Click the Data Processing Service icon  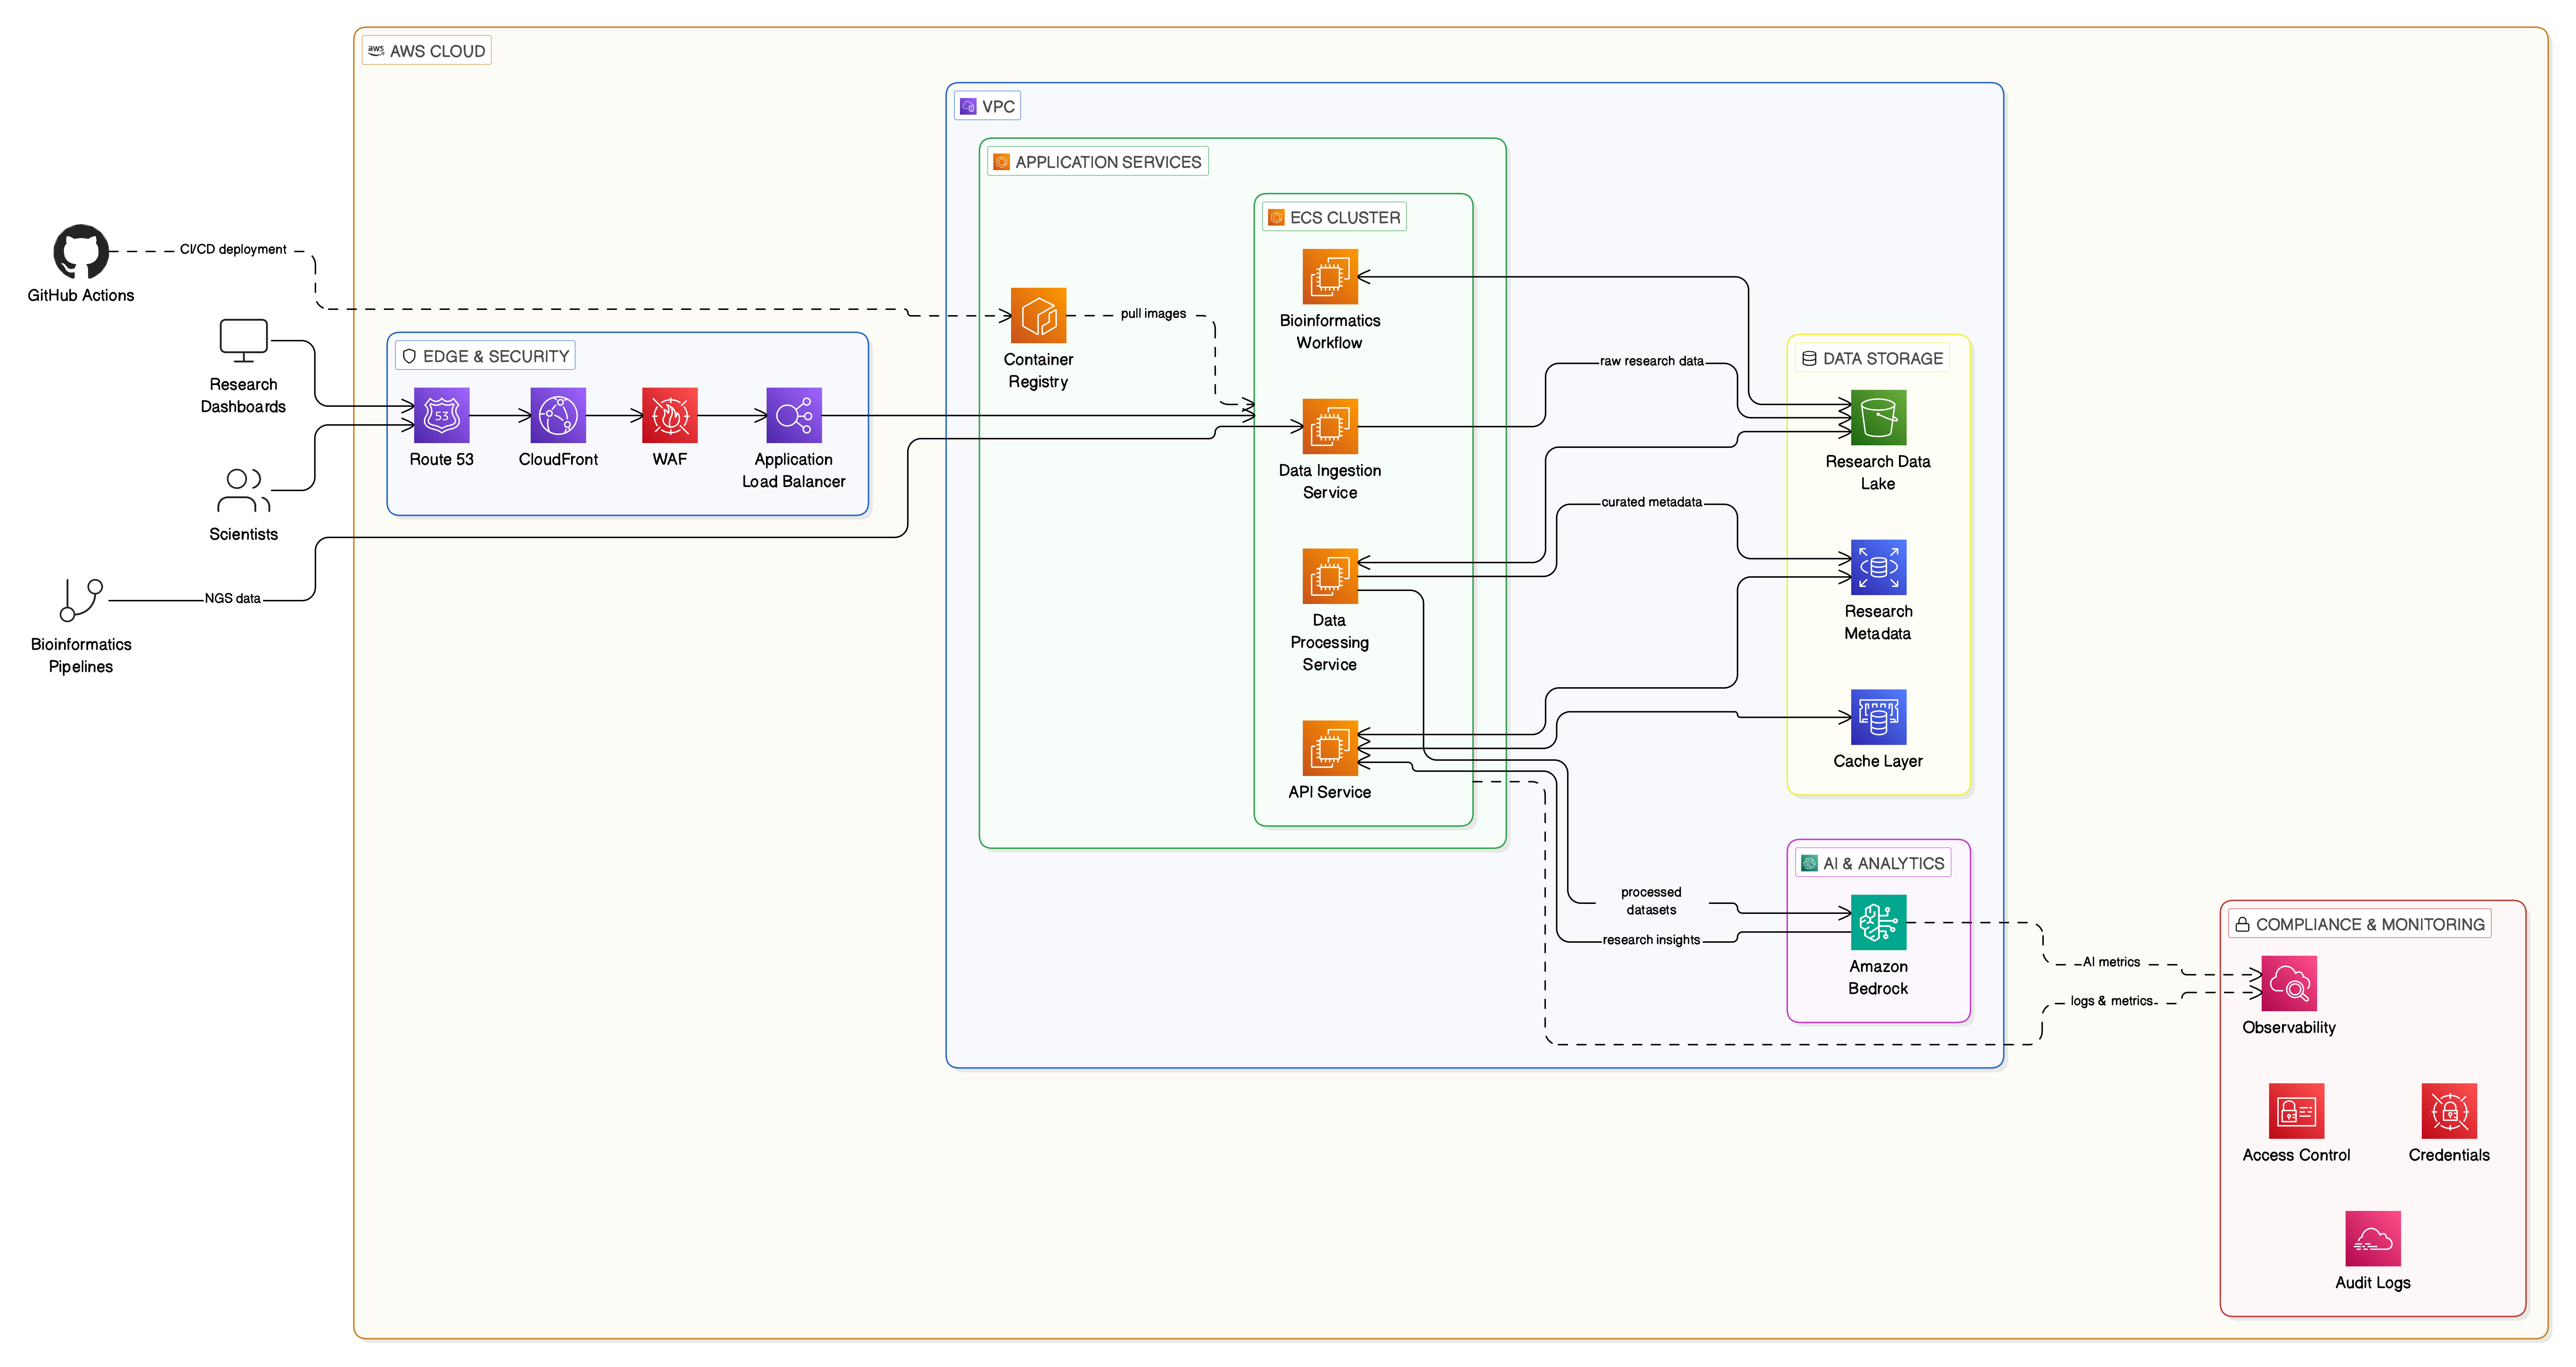1330,576
